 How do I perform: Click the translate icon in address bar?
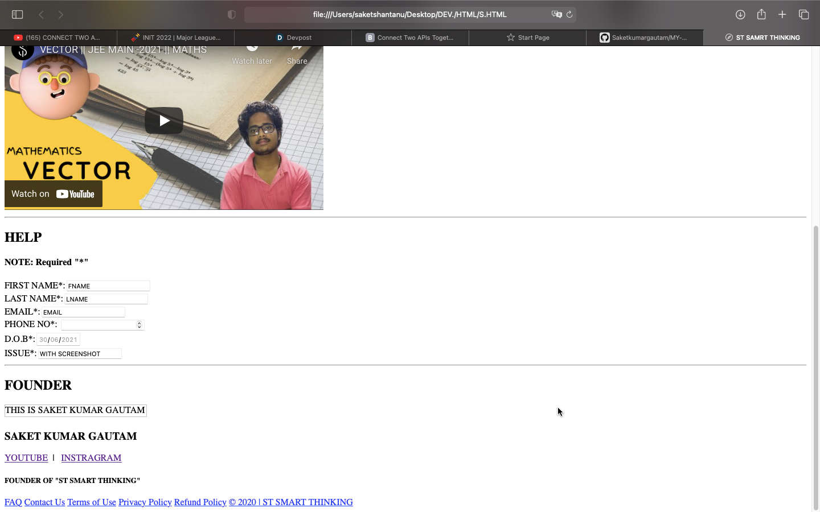tap(556, 14)
